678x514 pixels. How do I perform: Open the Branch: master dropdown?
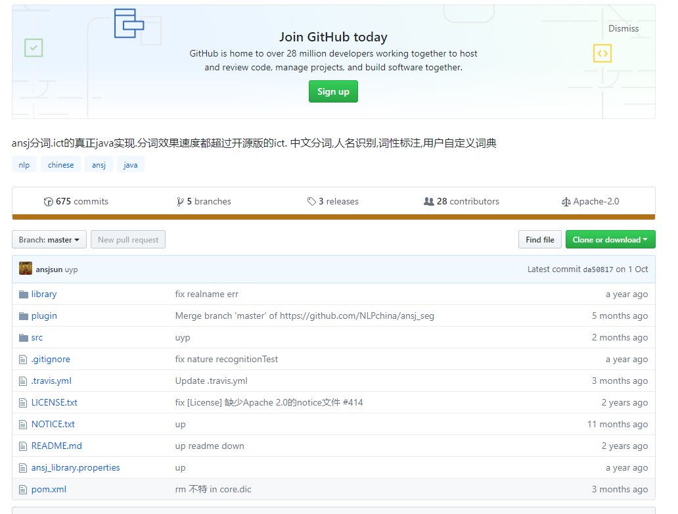click(49, 239)
